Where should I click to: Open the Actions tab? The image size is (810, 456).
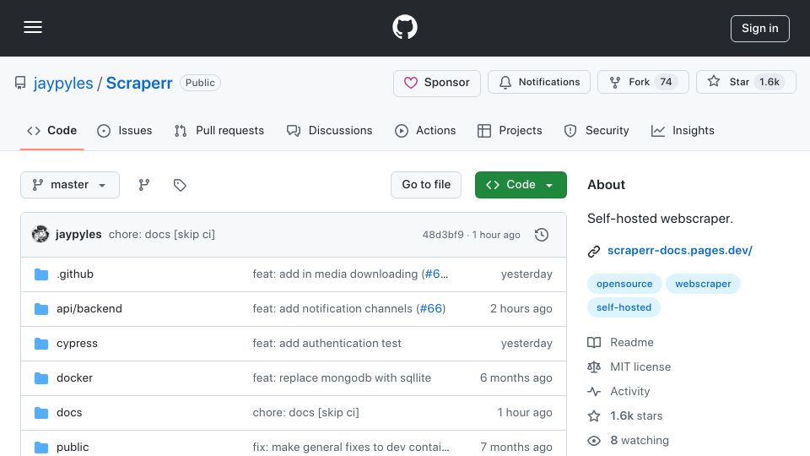point(425,131)
